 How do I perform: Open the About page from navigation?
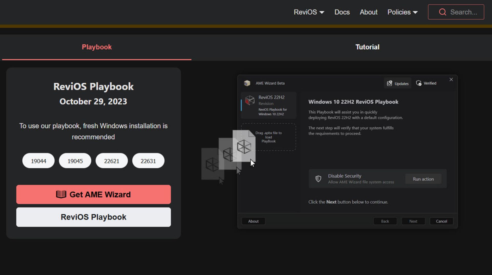click(x=368, y=12)
